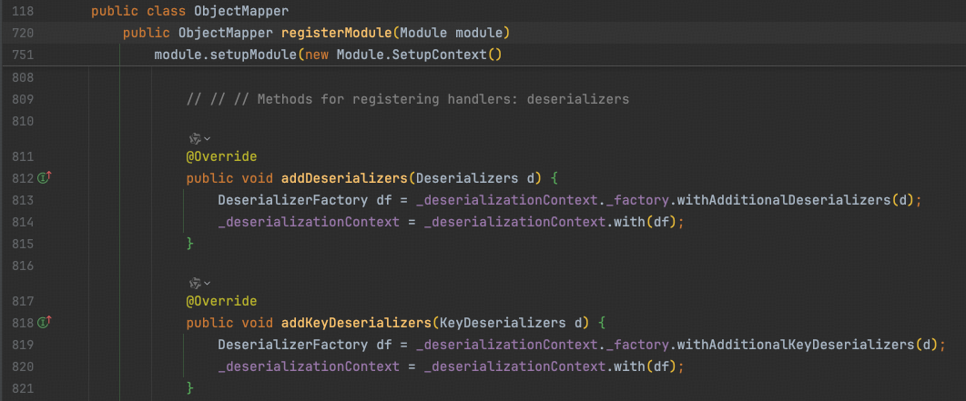Click the code author hint icon above addKeyDeserializers
966x401 pixels.
point(194,283)
